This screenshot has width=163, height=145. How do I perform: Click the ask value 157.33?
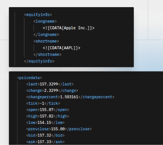44,142
